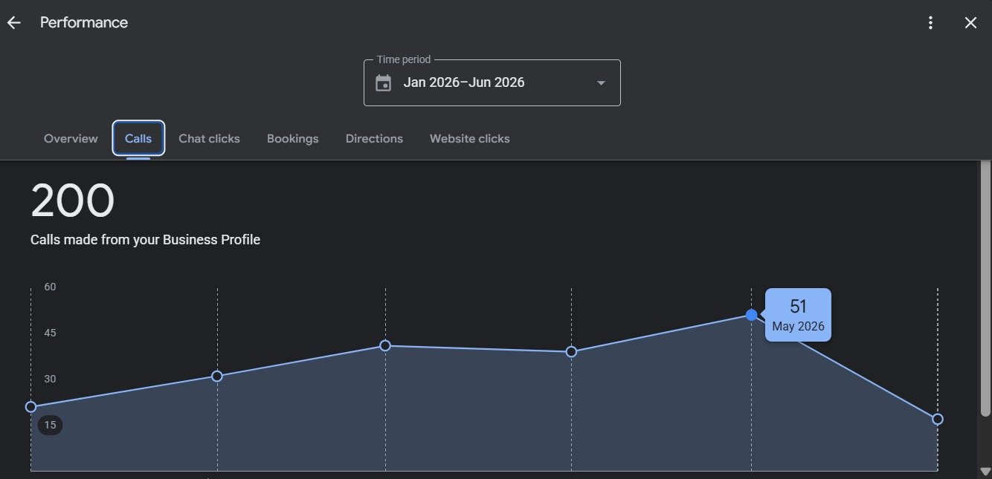
Task: Click the highlighted May 2026 data point
Action: pos(751,315)
